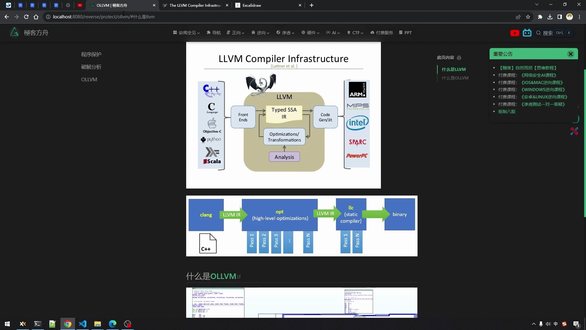Click the LLVM Compiler Infrastructure diagram image
Screen dimensions: 586x330
click(284, 115)
